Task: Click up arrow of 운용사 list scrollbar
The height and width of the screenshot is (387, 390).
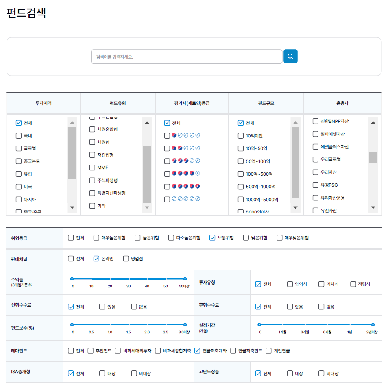Action: (x=373, y=122)
